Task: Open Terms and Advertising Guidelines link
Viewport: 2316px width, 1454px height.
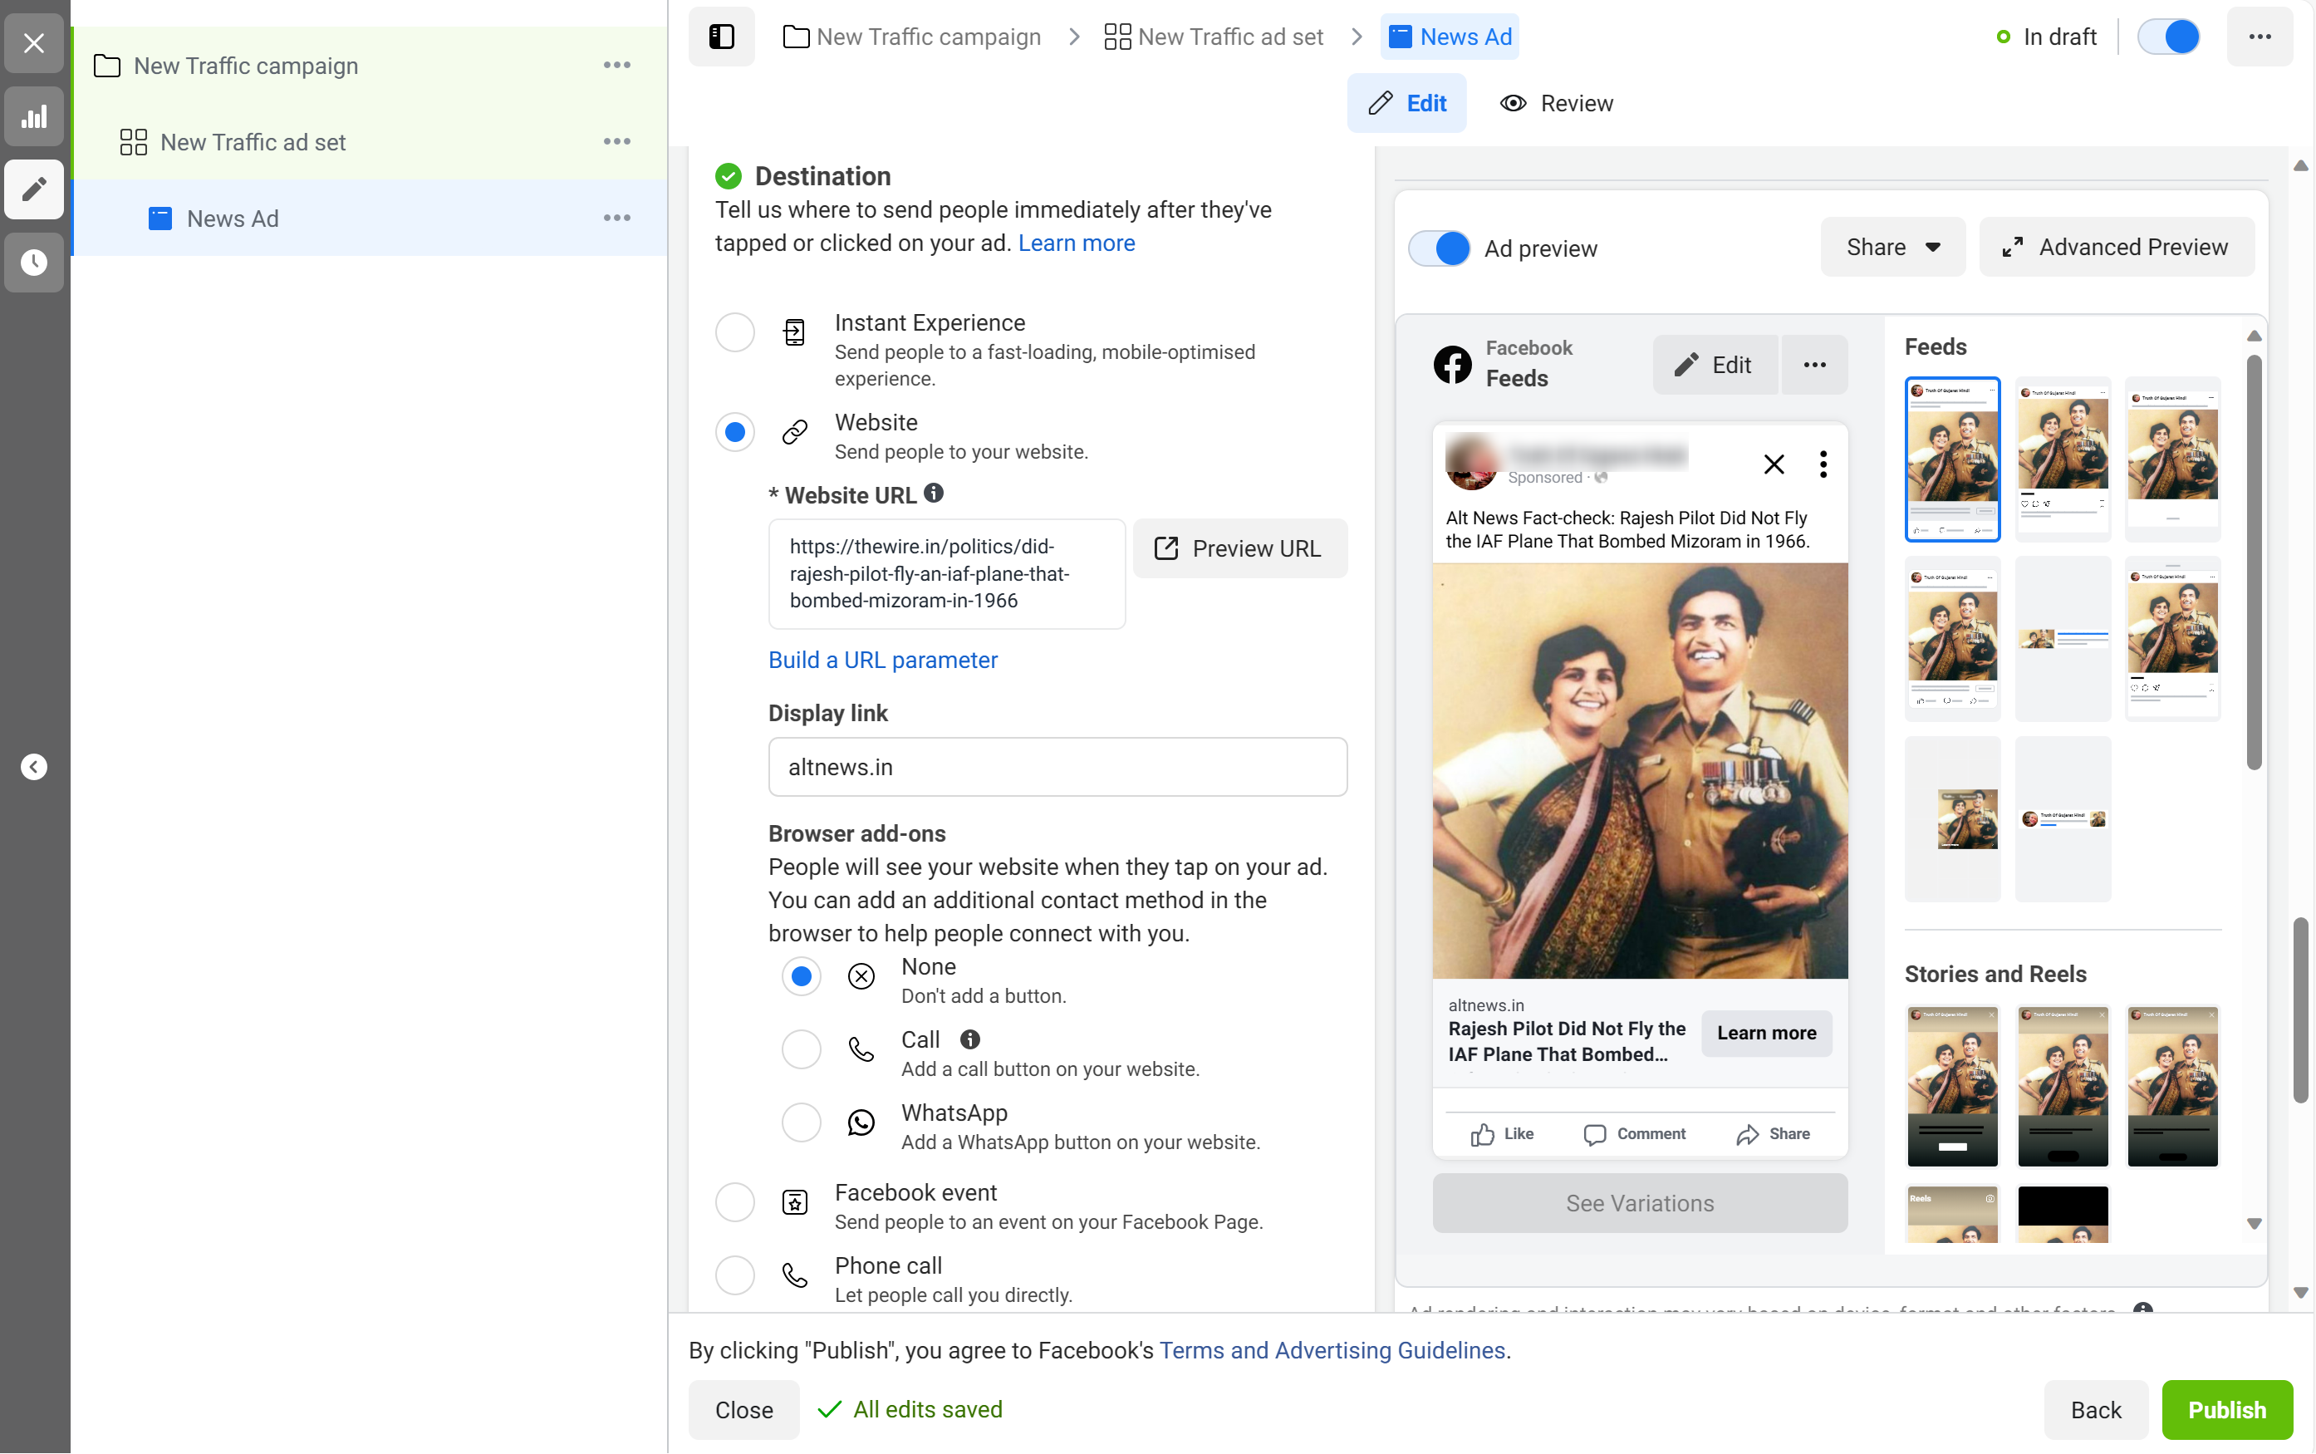Action: (1332, 1350)
